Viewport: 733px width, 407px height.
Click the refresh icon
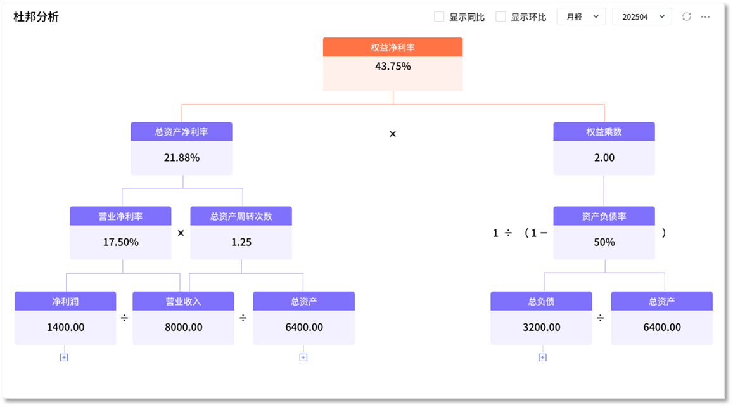[687, 17]
